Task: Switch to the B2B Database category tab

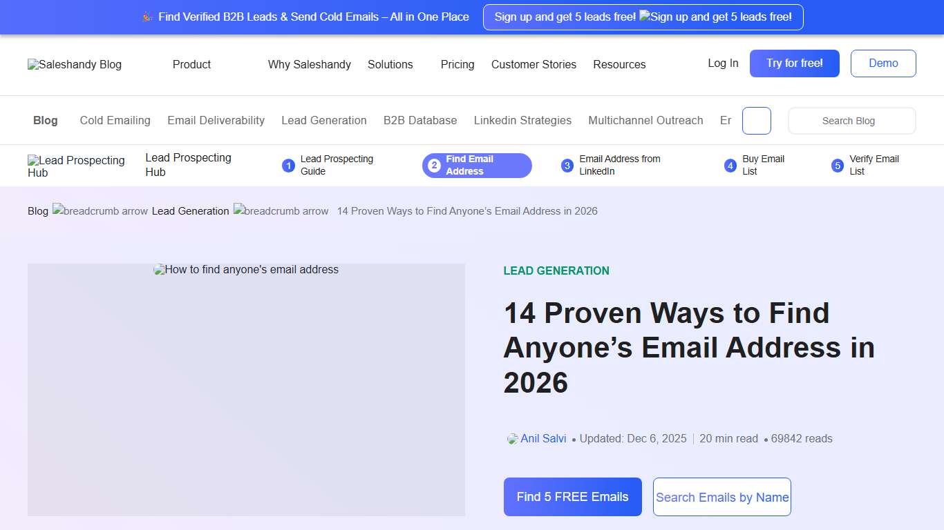Action: click(420, 120)
